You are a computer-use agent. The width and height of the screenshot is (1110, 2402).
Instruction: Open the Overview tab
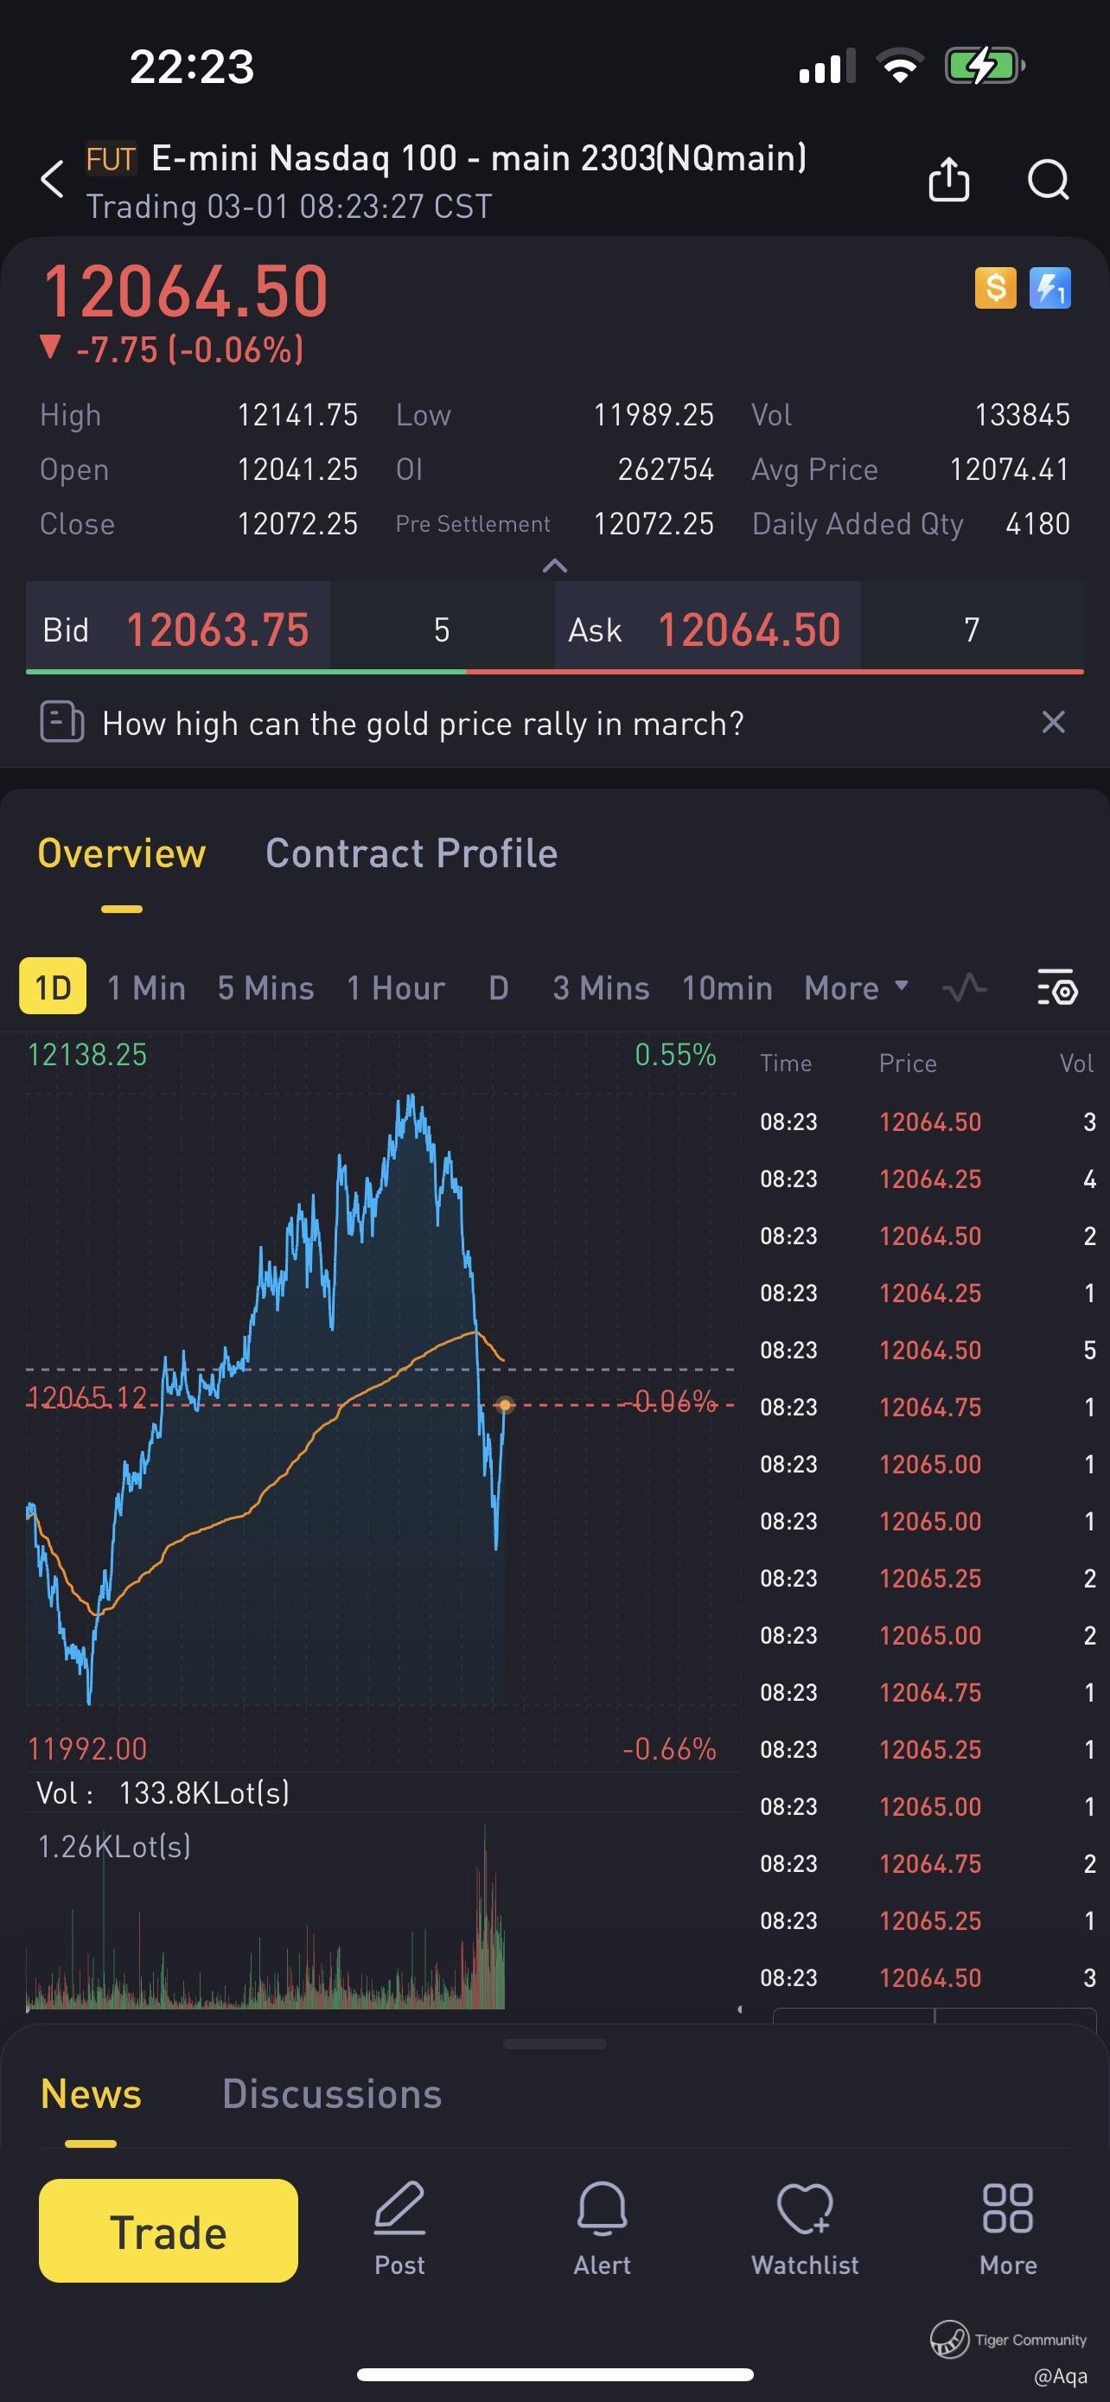(x=121, y=853)
